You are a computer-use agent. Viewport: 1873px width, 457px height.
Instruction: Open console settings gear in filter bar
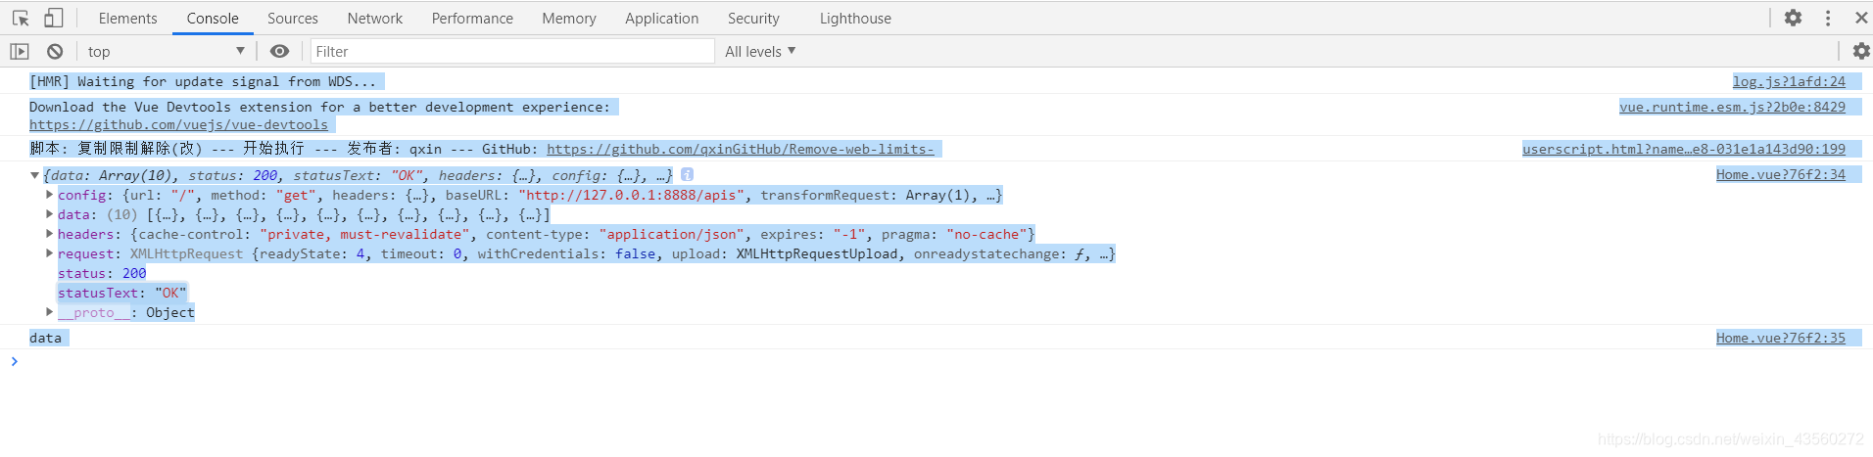[x=1861, y=51]
